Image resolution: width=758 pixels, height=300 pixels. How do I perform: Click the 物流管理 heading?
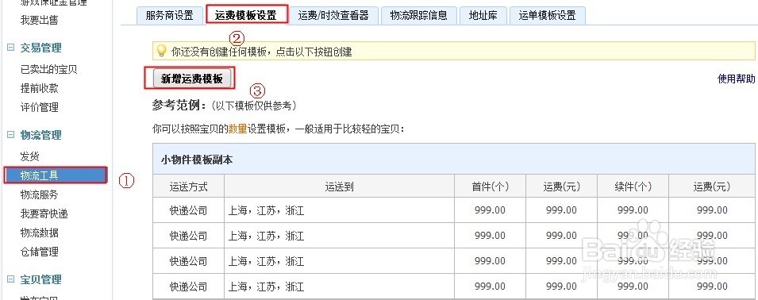pyautogui.click(x=40, y=135)
